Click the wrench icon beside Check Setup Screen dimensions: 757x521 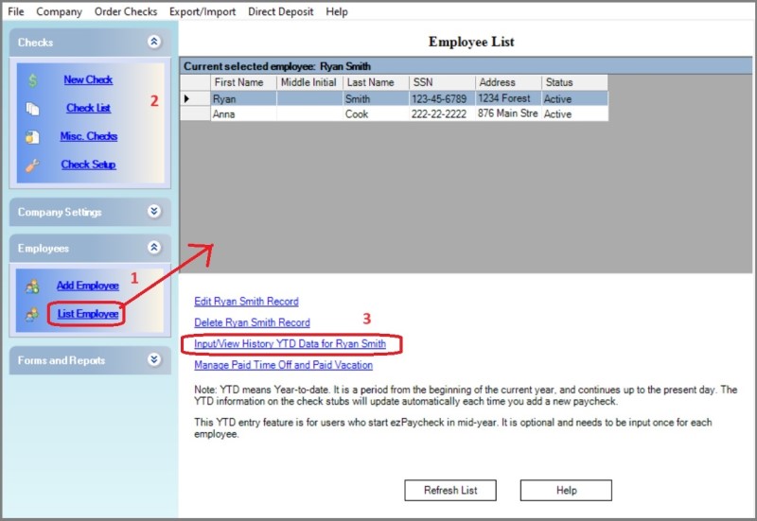tap(33, 165)
